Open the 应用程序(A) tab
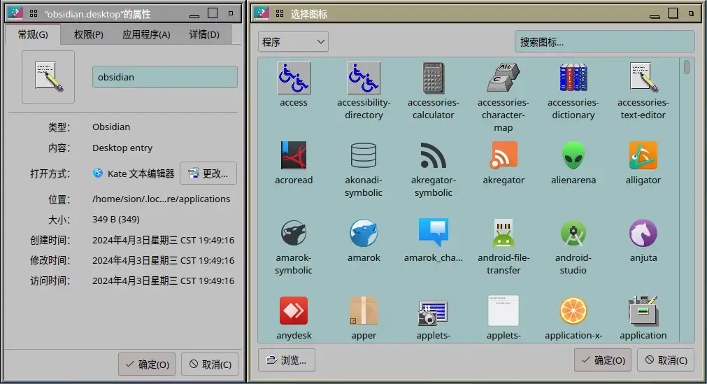 146,34
